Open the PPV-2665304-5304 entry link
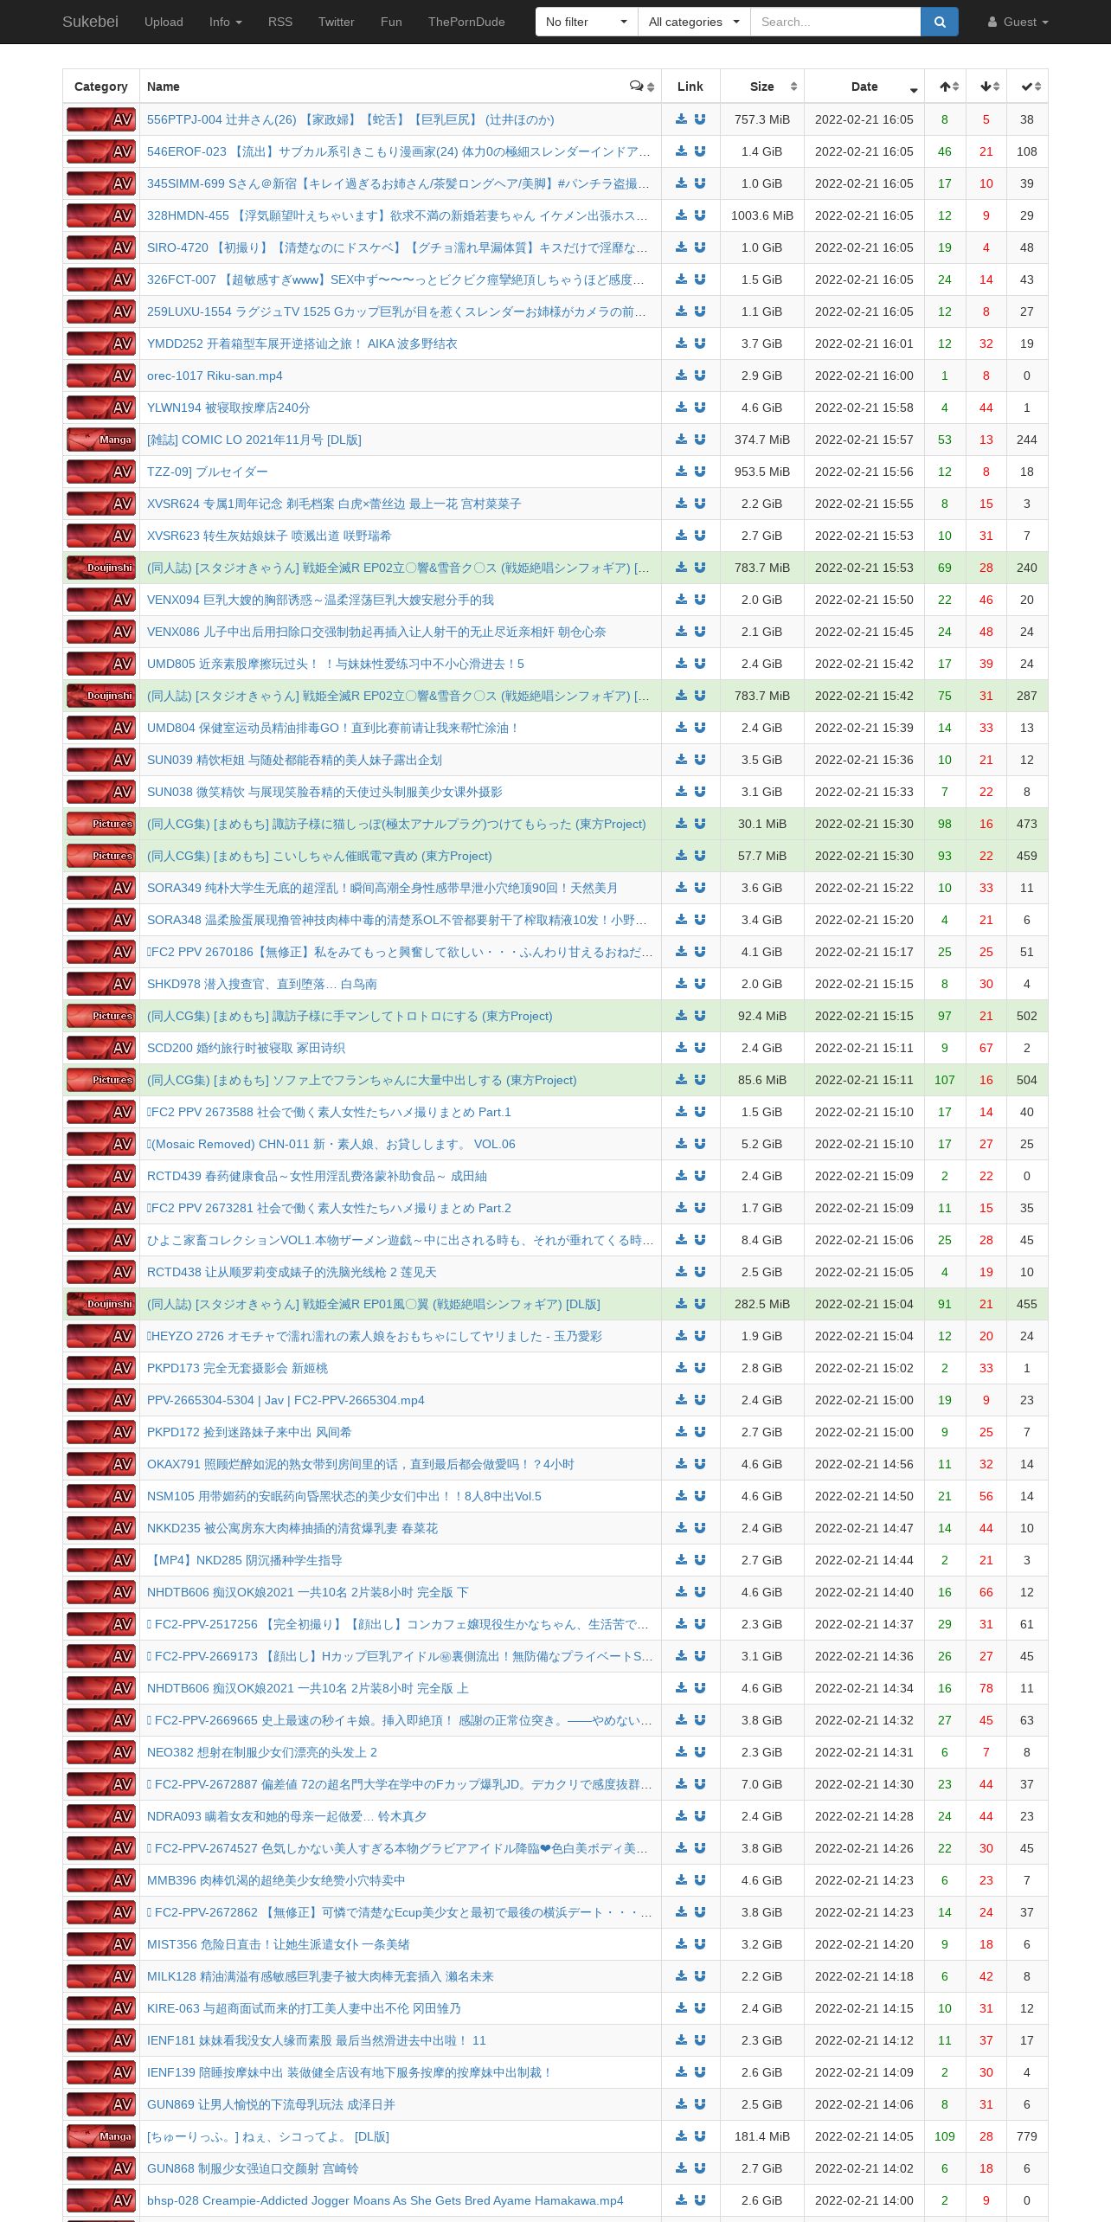Screen dimensions: 1111x2222 (286, 1400)
